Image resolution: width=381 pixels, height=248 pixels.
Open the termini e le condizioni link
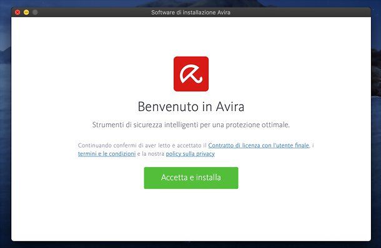[x=107, y=154]
